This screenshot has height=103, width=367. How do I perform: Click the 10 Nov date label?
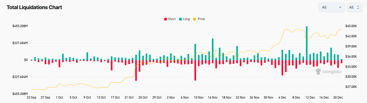coord(199,98)
